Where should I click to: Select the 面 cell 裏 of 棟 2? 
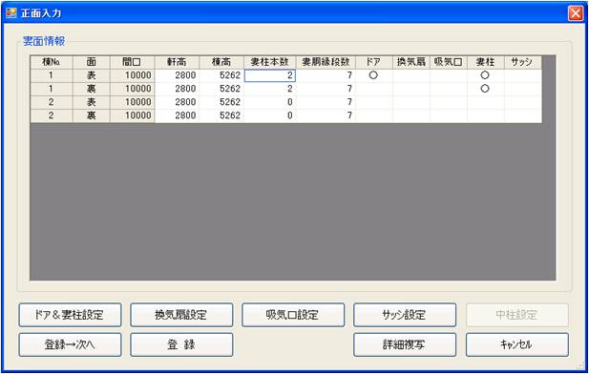[x=92, y=116]
